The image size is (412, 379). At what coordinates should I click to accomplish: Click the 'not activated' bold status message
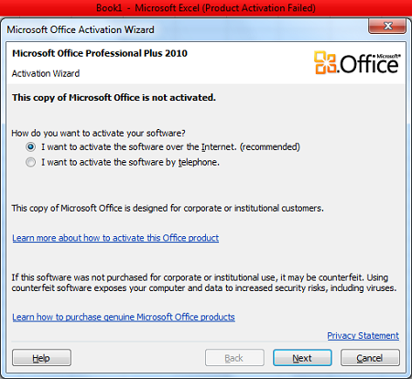(x=114, y=97)
